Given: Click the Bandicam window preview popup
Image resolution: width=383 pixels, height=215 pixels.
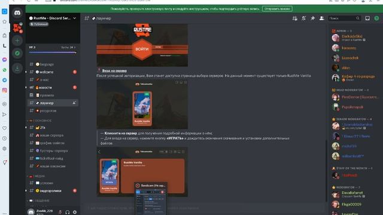Looking at the screenshot, I should point(151,199).
